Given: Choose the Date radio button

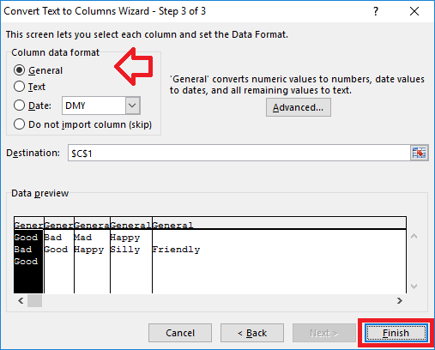Looking at the screenshot, I should click(x=19, y=106).
